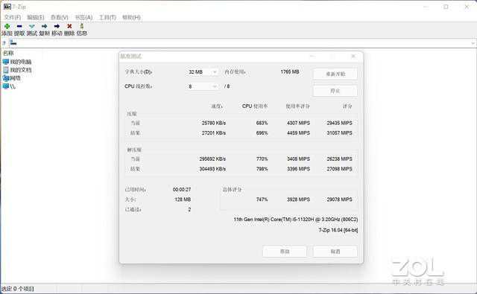Open the File (文件) menu

(13, 17)
